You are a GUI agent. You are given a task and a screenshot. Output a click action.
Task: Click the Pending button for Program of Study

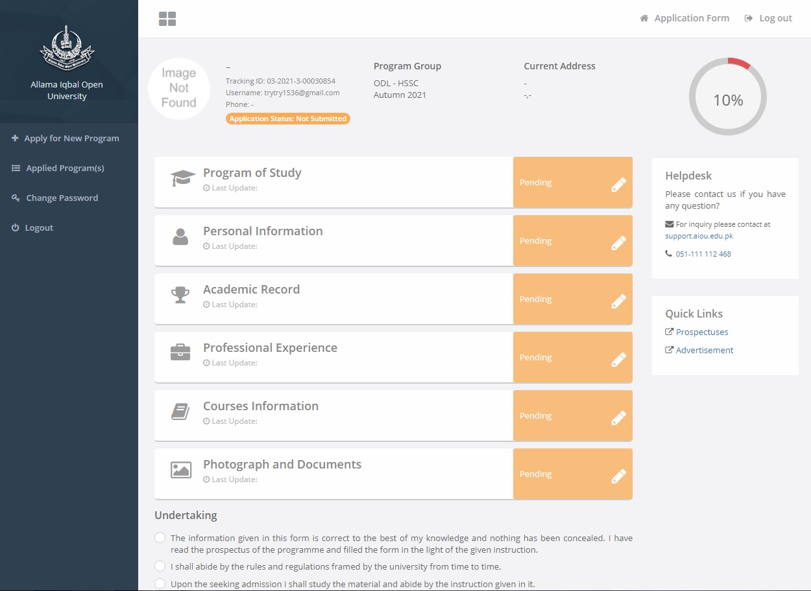pos(573,182)
